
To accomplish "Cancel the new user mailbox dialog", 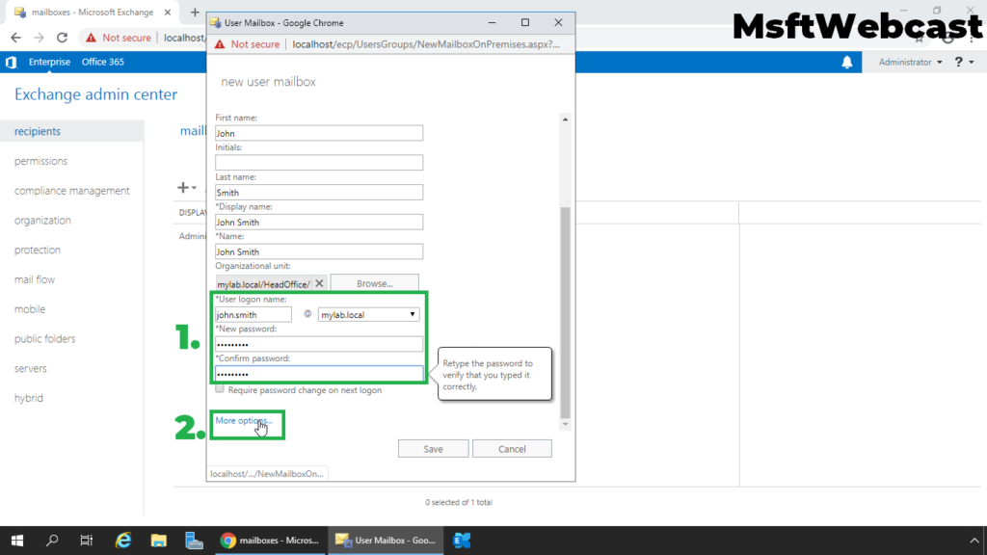I will coord(512,449).
